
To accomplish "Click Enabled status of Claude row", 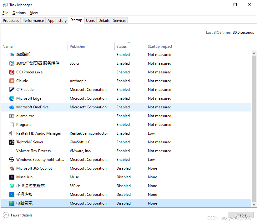I will point(123,81).
